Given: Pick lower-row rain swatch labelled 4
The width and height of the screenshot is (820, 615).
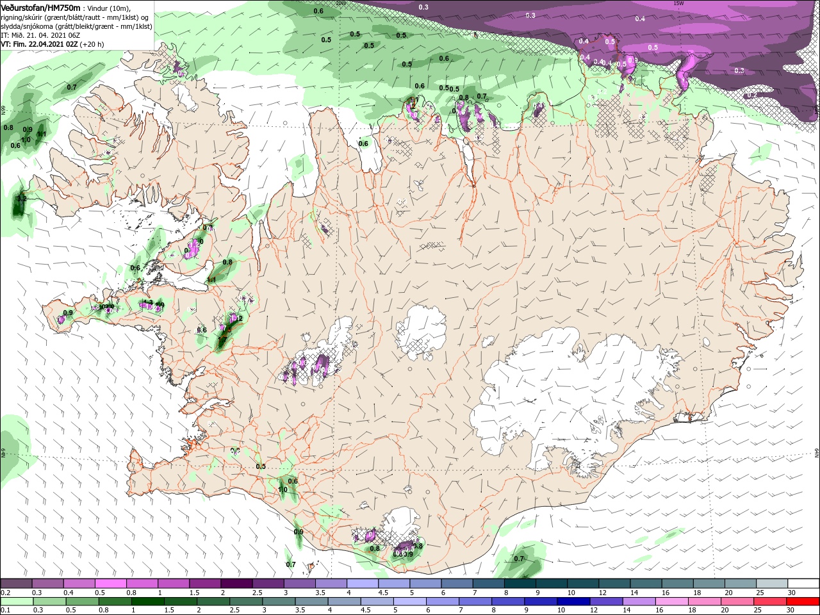Looking at the screenshot, I should [345, 602].
